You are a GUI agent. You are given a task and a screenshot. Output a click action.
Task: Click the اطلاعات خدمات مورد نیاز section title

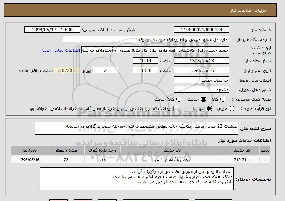pyautogui.click(x=244, y=141)
